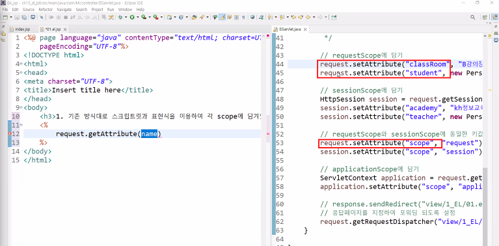
Task: Expand the Debug configurations dropdown
Action: (x=126, y=17)
